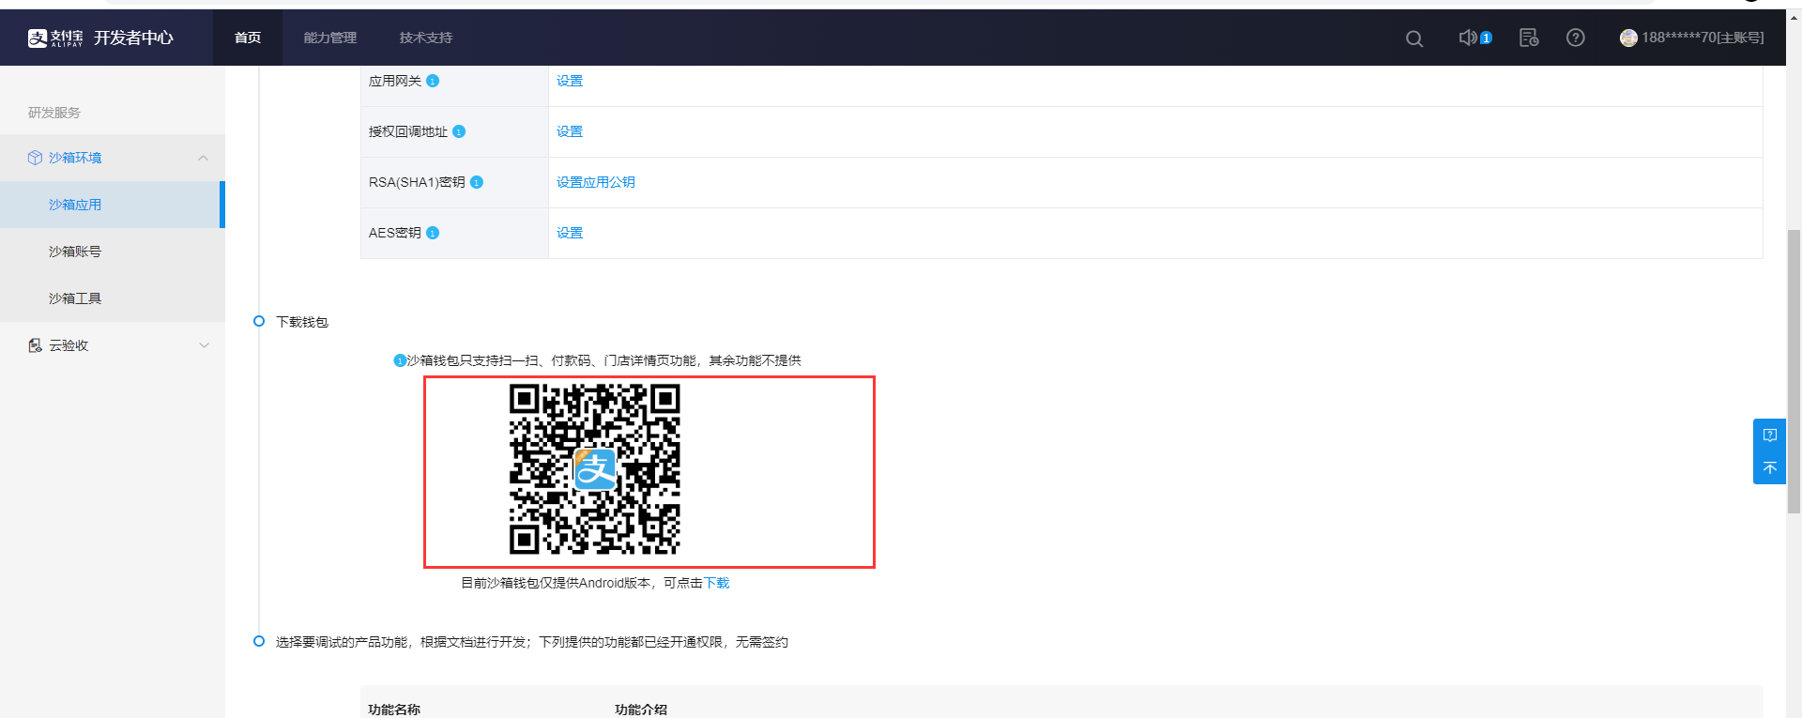This screenshot has height=718, width=1802.
Task: Click the back-to-top arrow icon
Action: [x=1770, y=467]
